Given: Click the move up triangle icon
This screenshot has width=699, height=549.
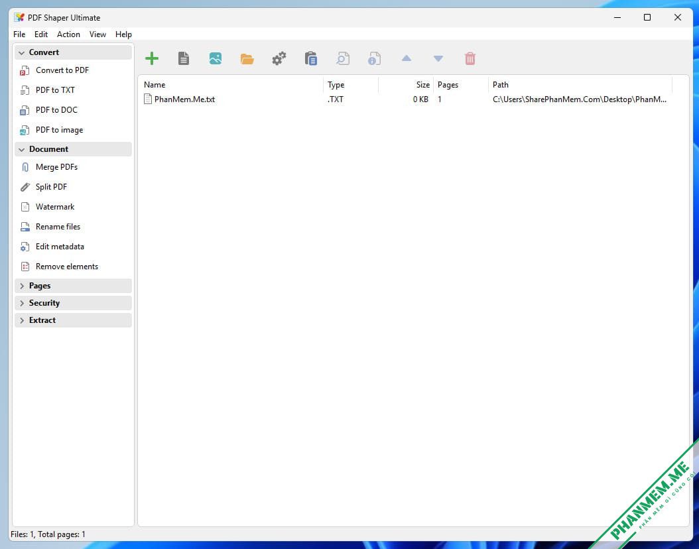Looking at the screenshot, I should (x=406, y=58).
